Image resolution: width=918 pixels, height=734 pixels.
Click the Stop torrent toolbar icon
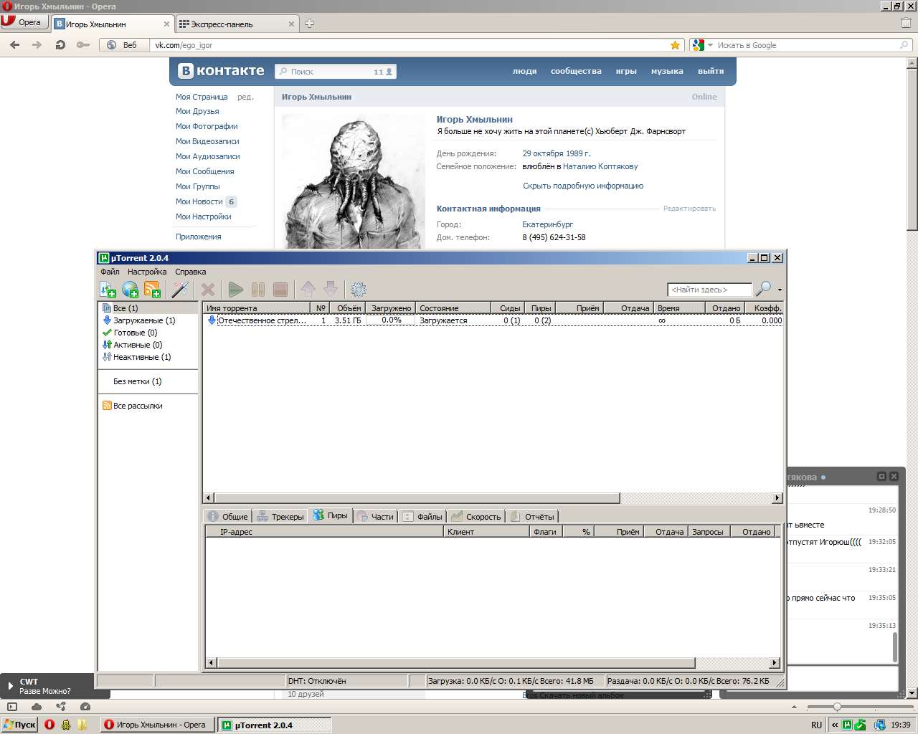pos(280,290)
